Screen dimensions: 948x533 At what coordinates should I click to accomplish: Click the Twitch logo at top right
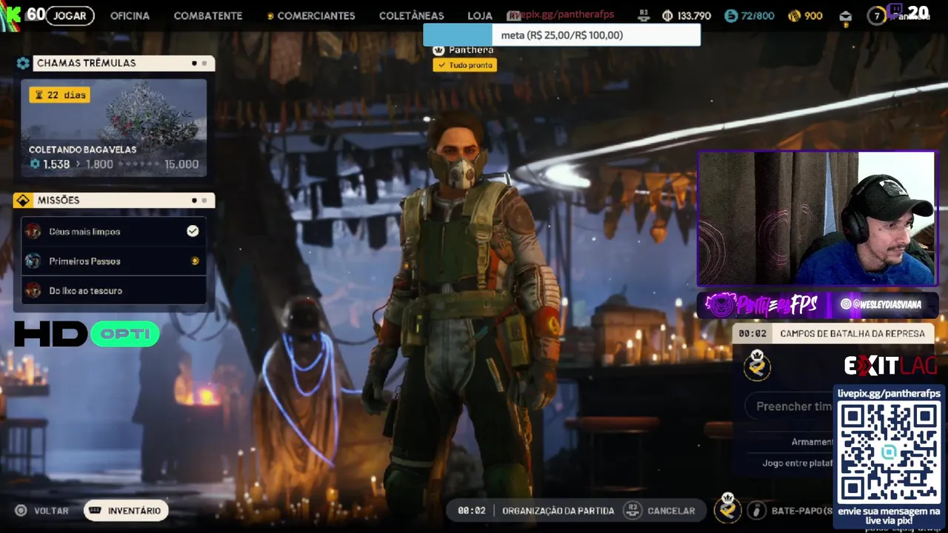click(x=895, y=11)
